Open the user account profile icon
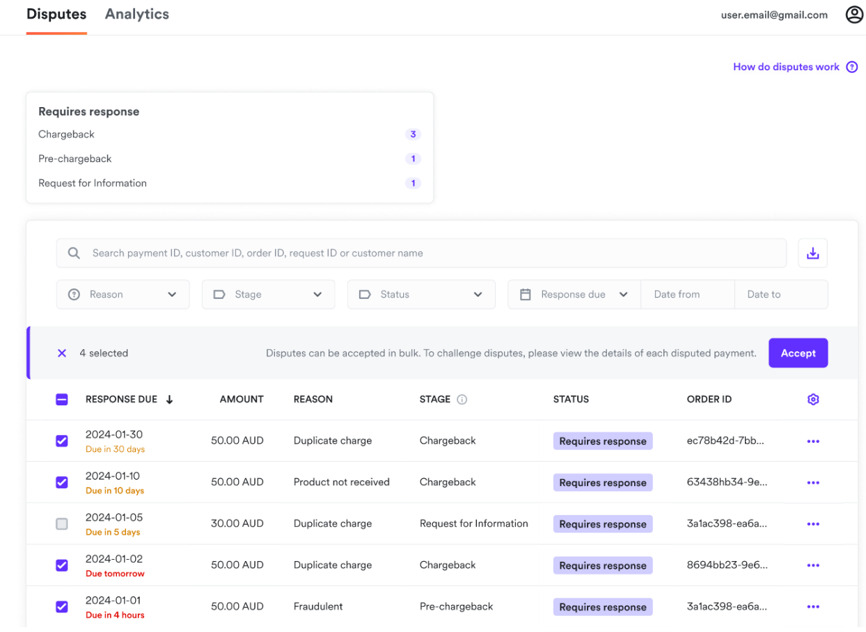 (x=854, y=14)
